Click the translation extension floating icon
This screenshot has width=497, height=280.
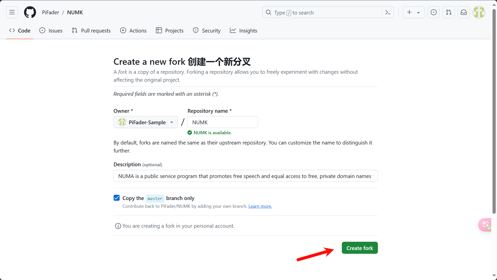point(485,224)
